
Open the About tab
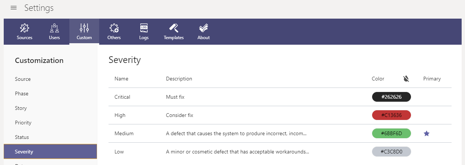[x=204, y=32]
